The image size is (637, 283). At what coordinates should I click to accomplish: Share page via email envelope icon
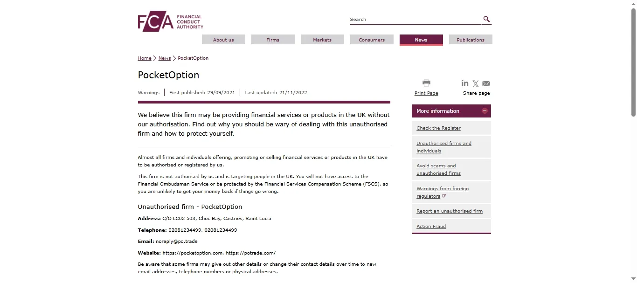pyautogui.click(x=486, y=84)
